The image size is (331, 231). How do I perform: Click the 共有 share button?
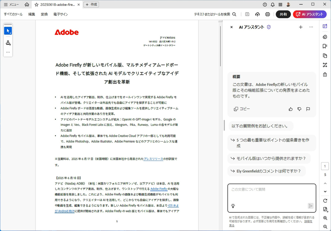point(283,14)
